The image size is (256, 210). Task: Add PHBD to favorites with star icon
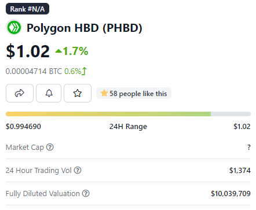point(78,93)
